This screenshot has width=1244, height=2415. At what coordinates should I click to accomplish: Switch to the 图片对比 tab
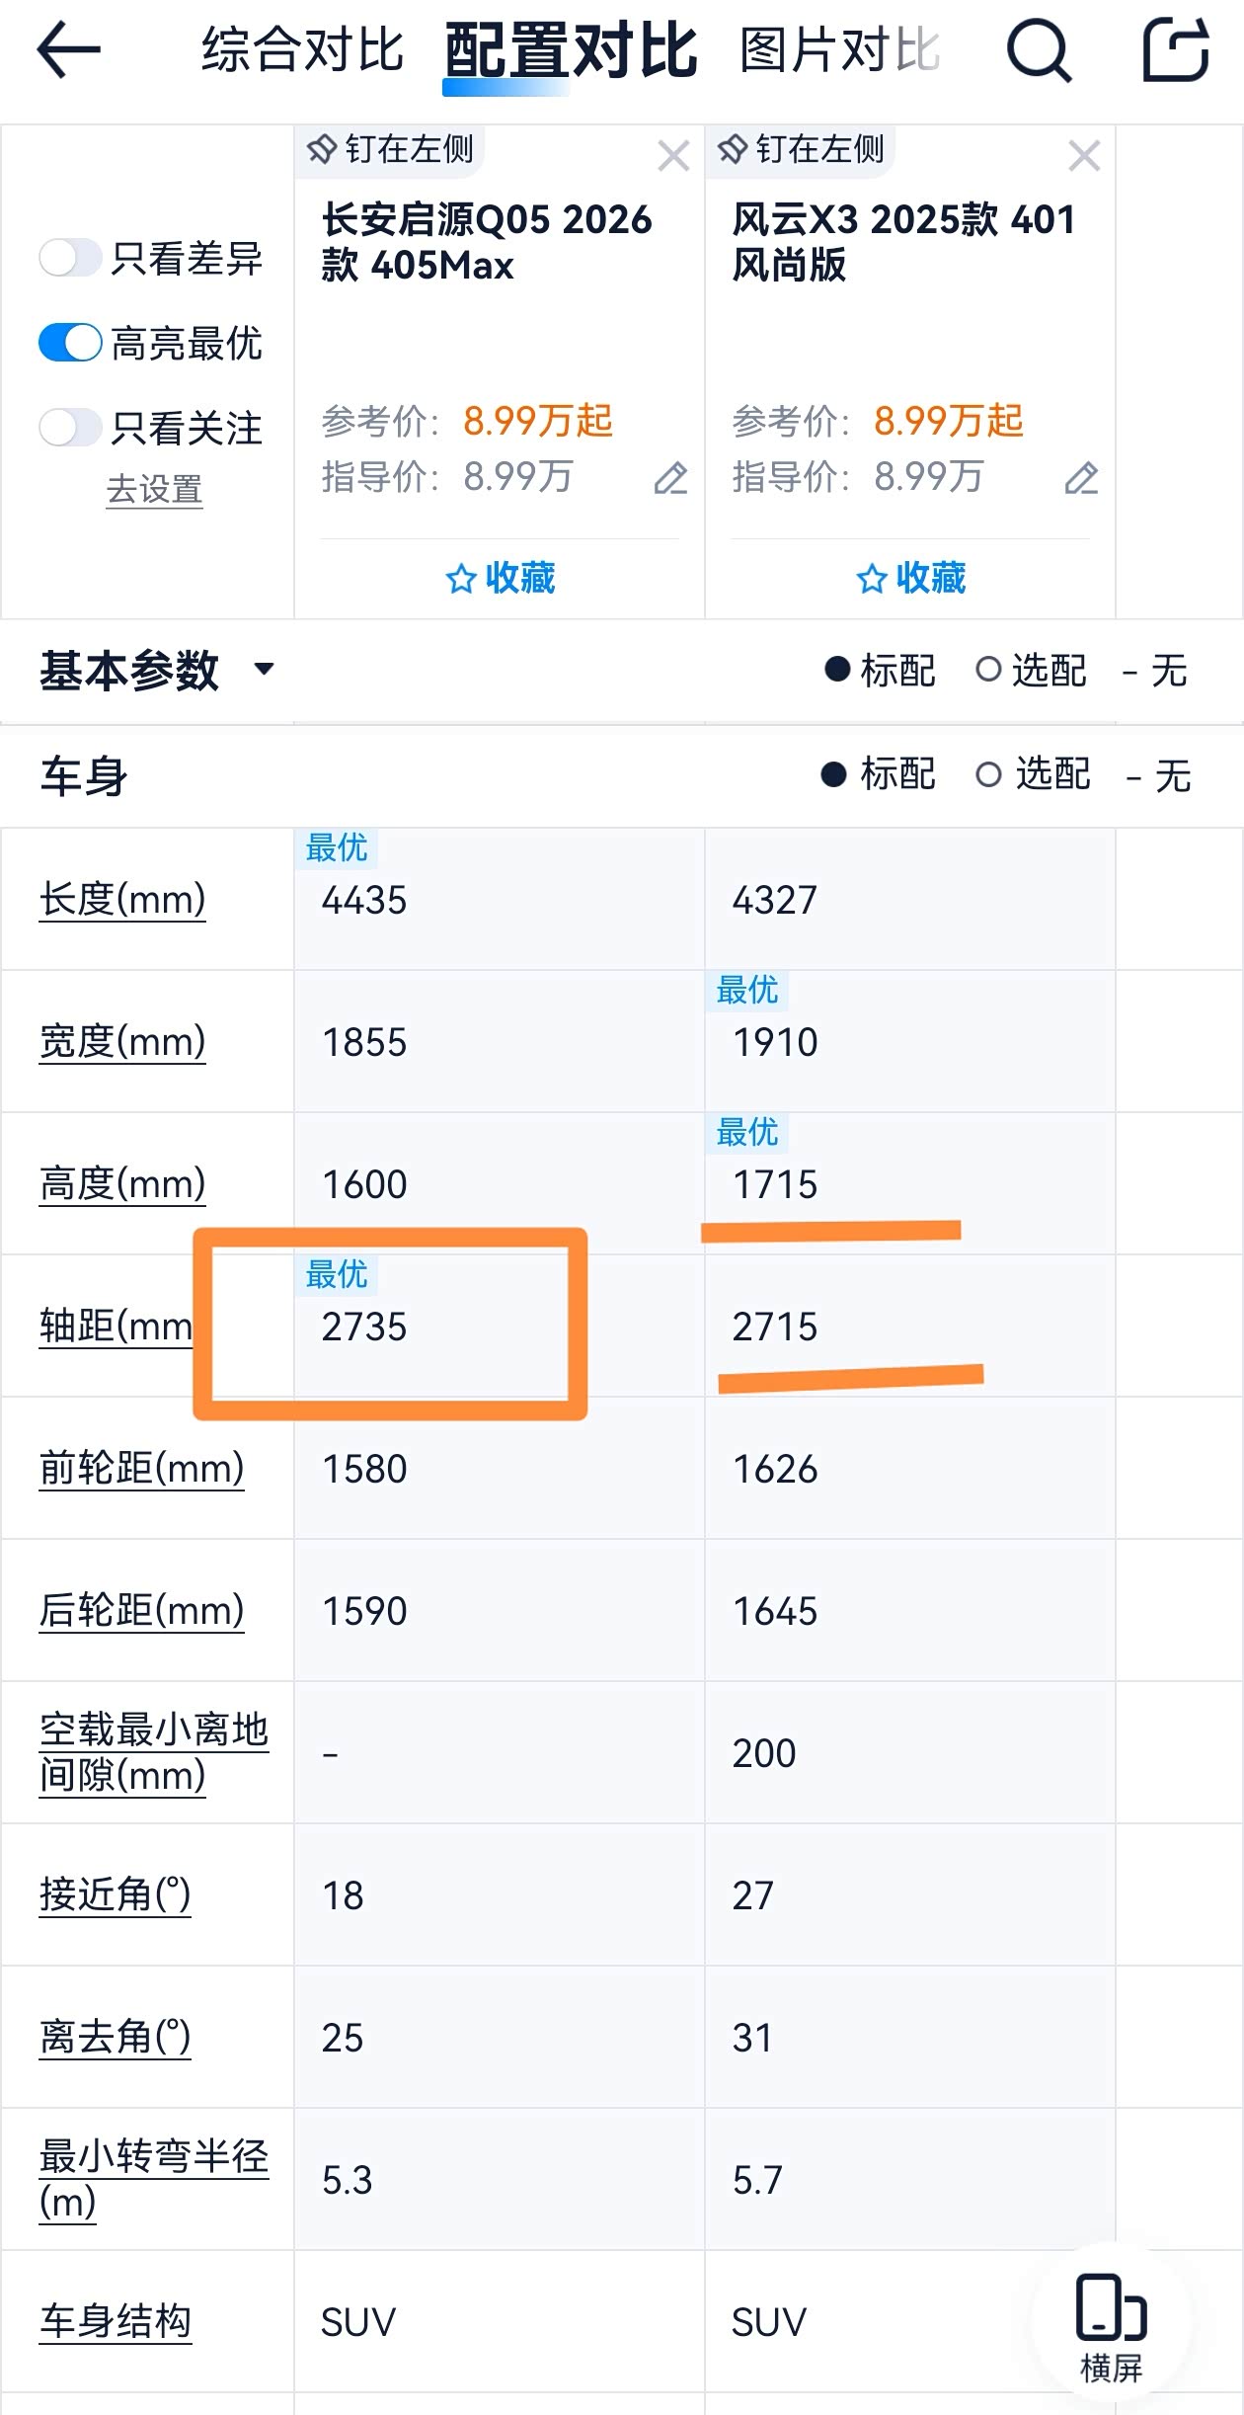839,49
